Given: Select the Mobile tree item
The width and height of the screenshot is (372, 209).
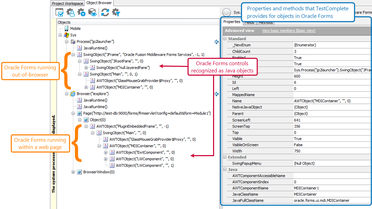Looking at the screenshot, I should [75, 28].
